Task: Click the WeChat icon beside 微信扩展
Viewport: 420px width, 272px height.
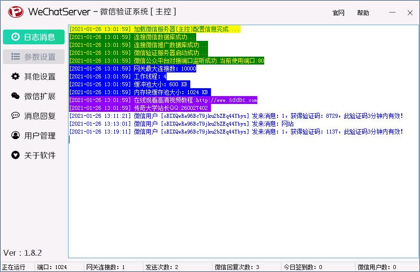Action: click(15, 96)
